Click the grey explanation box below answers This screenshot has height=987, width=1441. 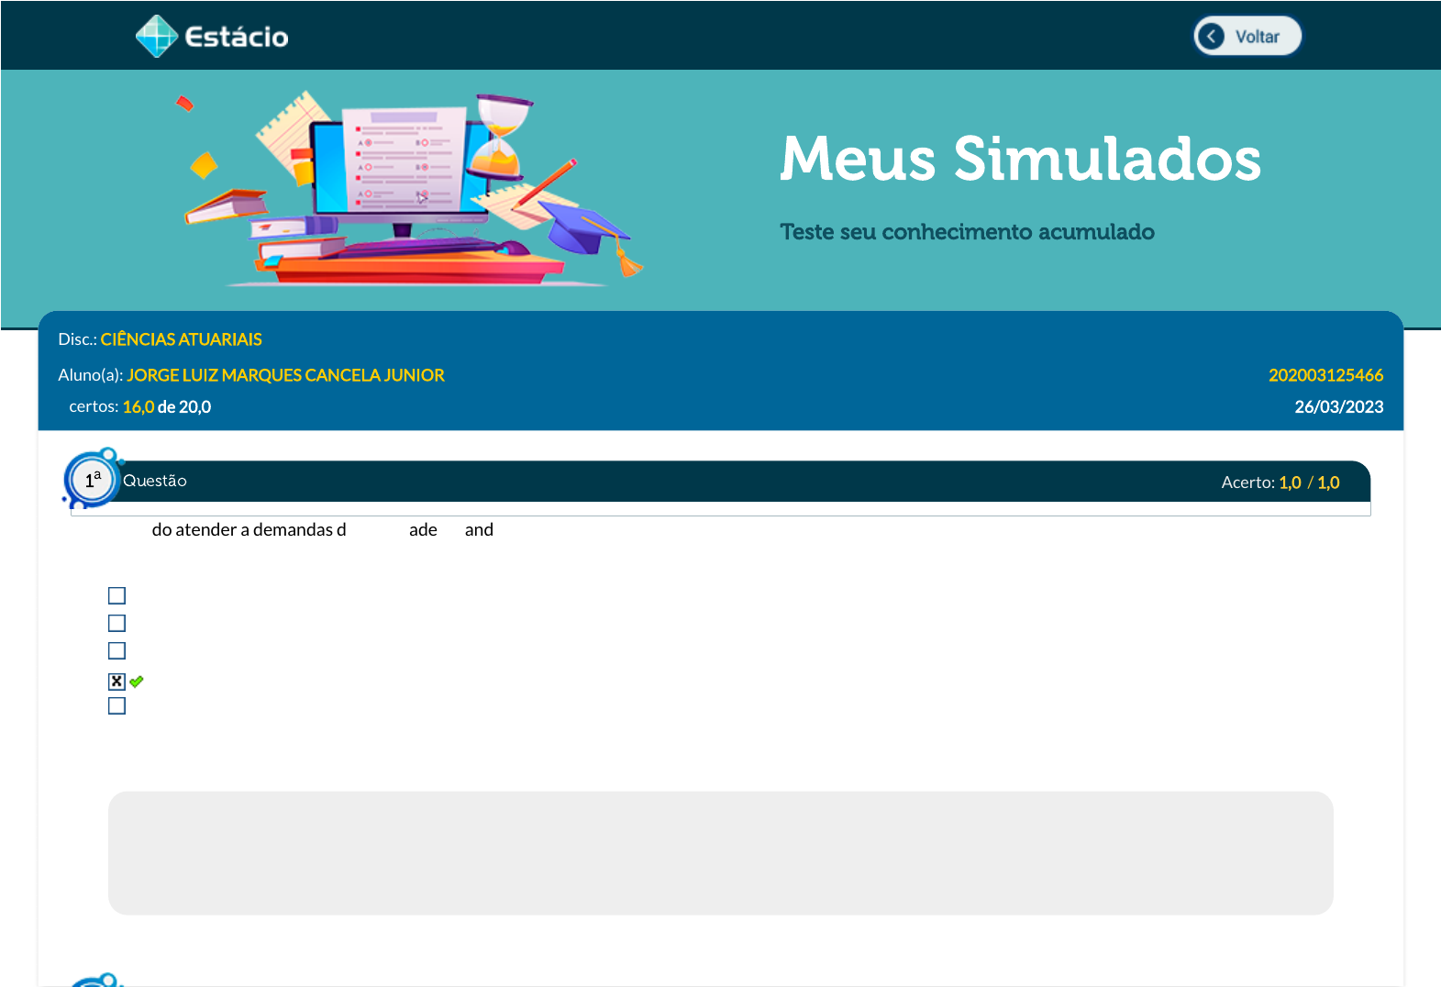(720, 853)
